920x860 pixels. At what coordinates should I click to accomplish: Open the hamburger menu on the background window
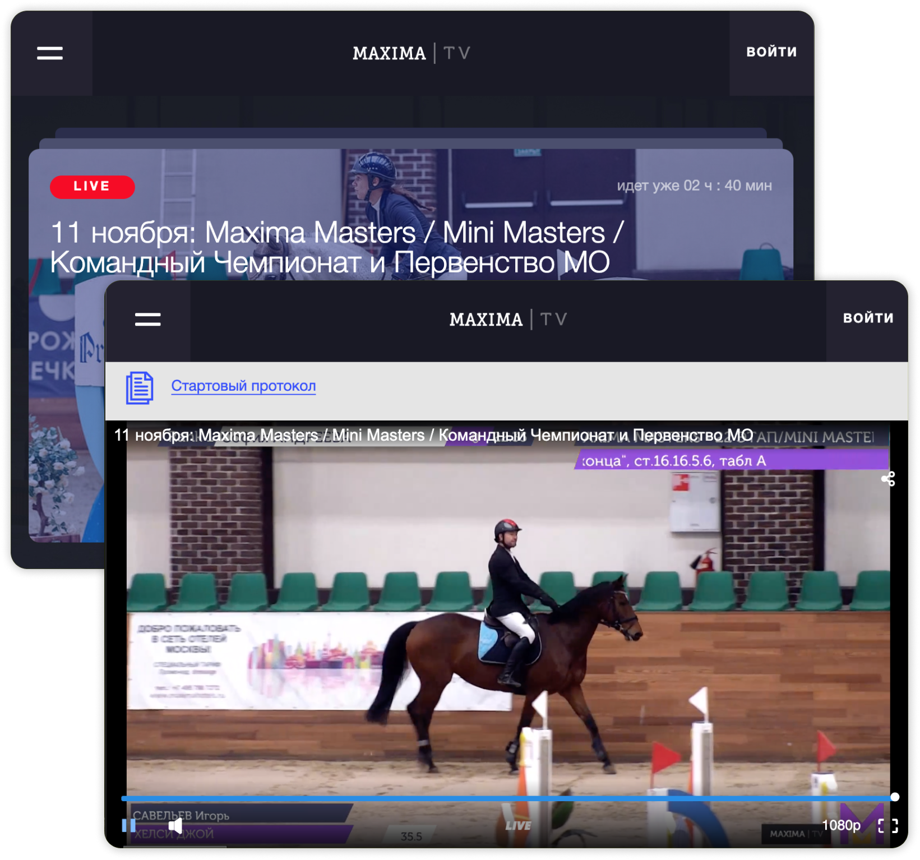pyautogui.click(x=50, y=52)
